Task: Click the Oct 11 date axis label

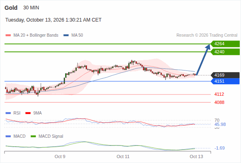Action: coord(123,156)
